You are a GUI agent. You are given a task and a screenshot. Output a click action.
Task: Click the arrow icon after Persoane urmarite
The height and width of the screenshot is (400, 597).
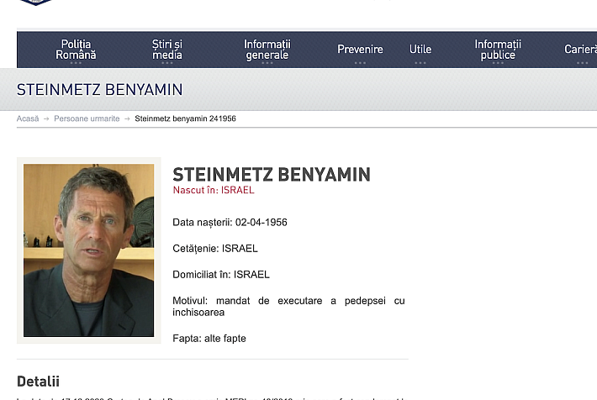(127, 119)
